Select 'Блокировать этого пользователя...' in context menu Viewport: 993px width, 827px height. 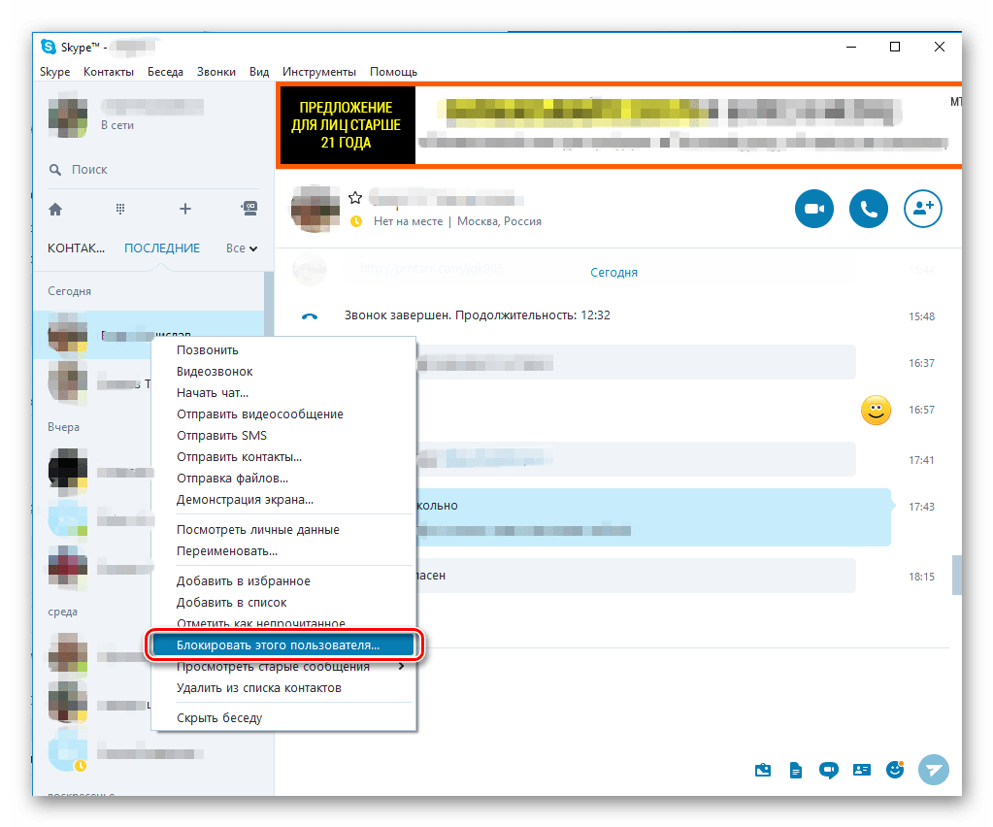(x=279, y=645)
